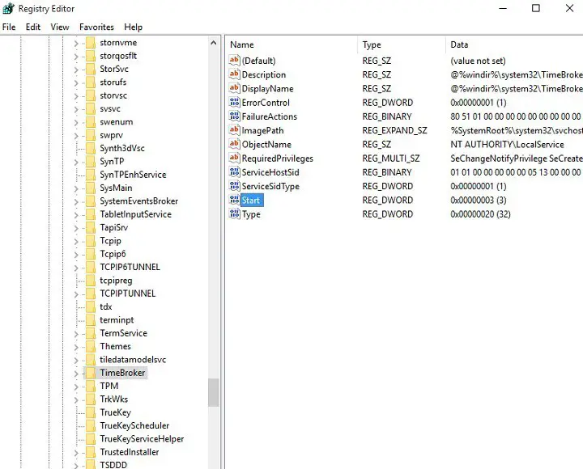Select the terminpt key in tree

coord(117,319)
